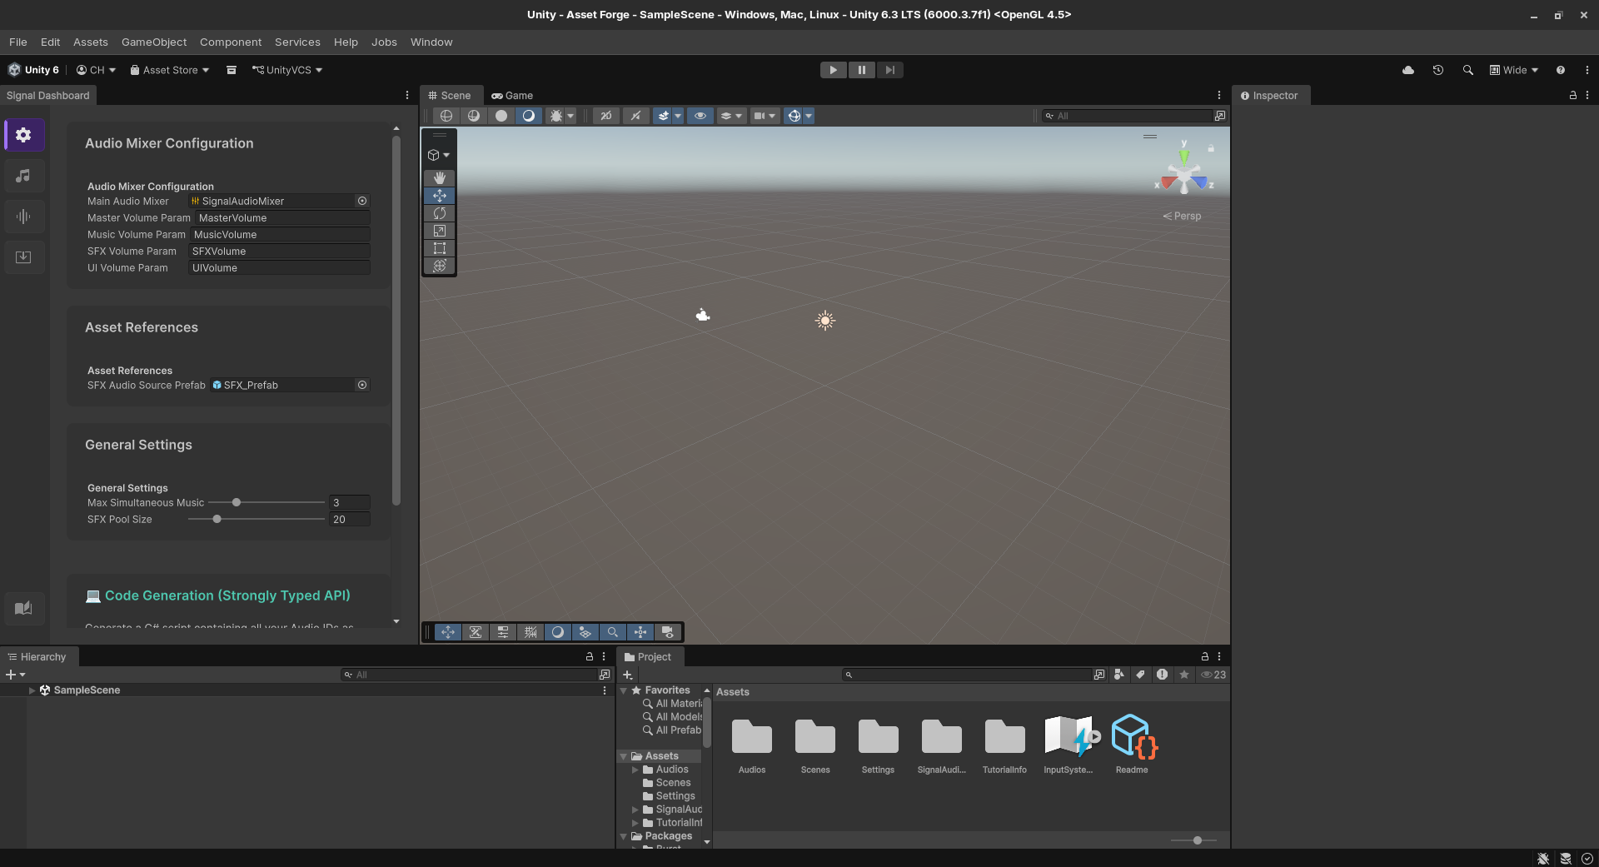Viewport: 1599px width, 867px height.
Task: Open the Assets menu
Action: click(x=91, y=42)
